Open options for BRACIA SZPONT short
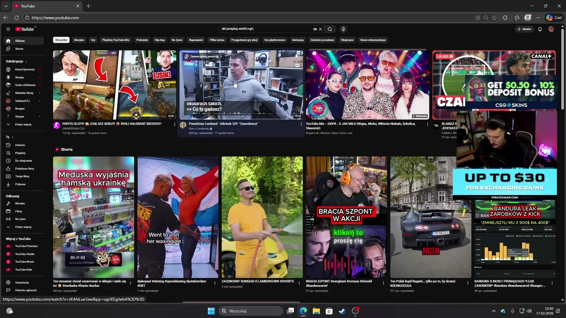This screenshot has width=566, height=318. [383, 283]
